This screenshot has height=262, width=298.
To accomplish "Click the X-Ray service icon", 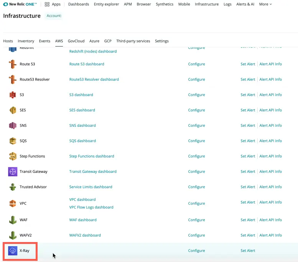I will (13, 251).
